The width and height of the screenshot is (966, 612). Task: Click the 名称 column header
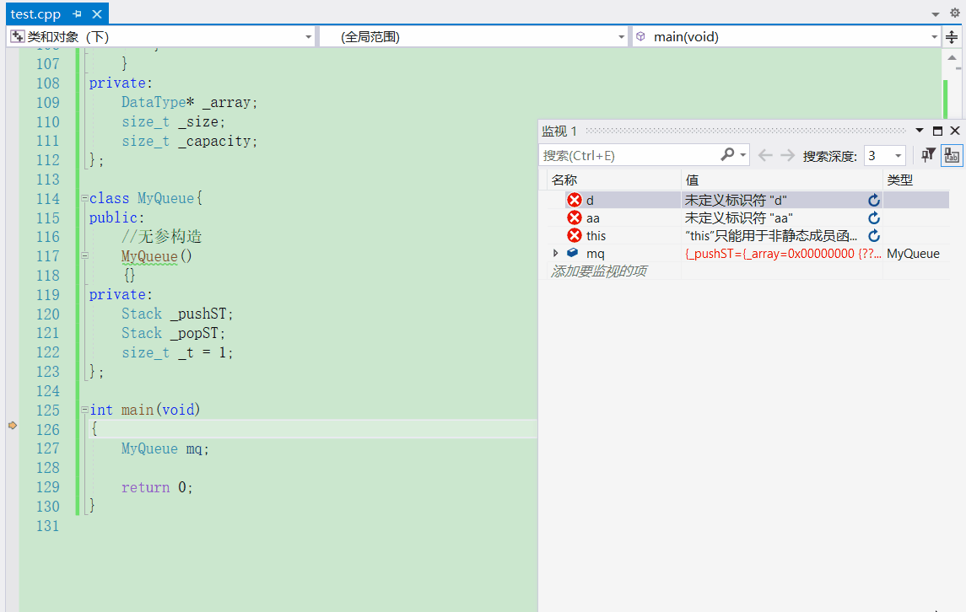(x=613, y=180)
